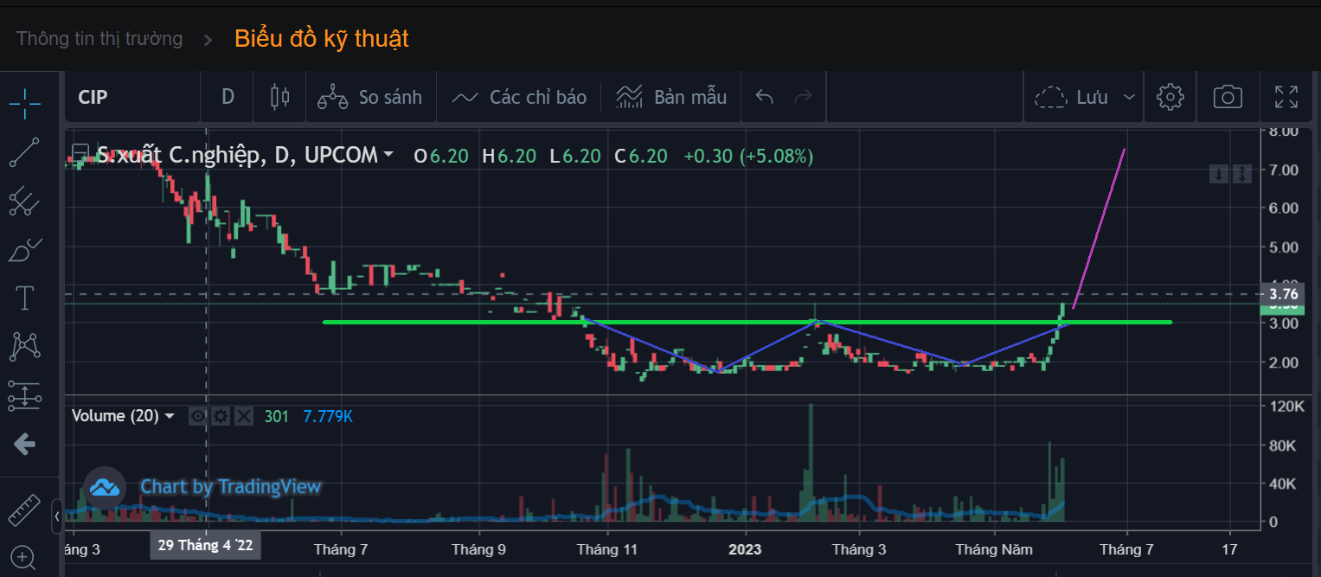Pick the brush drawing tool
Viewport: 1321px width, 577px height.
click(24, 251)
